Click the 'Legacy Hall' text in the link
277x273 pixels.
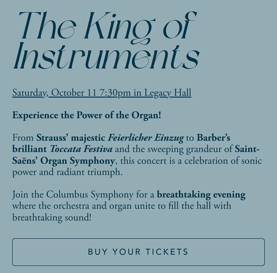tap(168, 93)
